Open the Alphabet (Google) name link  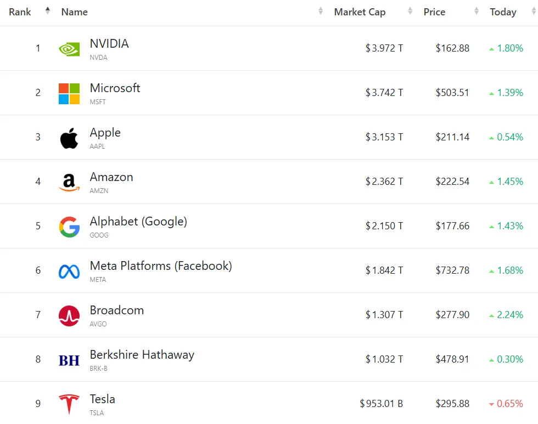pos(138,222)
